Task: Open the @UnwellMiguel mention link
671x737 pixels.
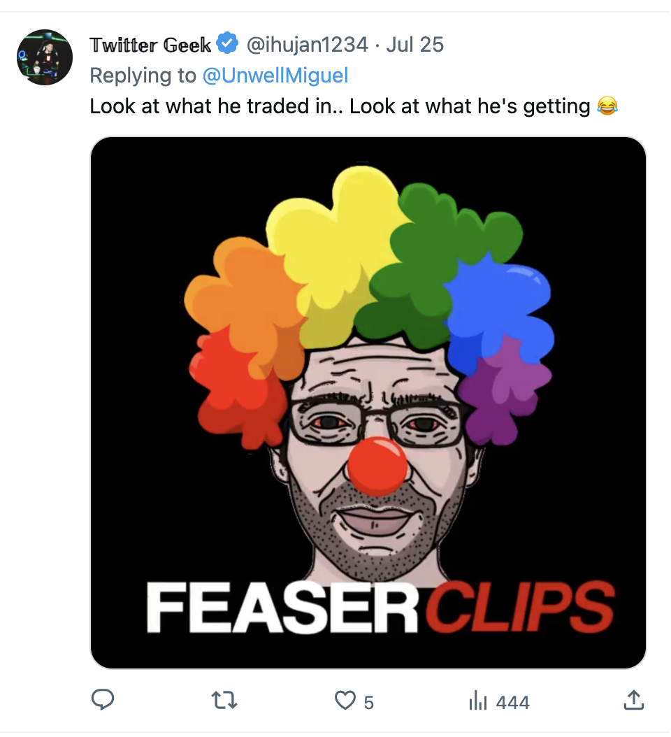Action: 275,76
